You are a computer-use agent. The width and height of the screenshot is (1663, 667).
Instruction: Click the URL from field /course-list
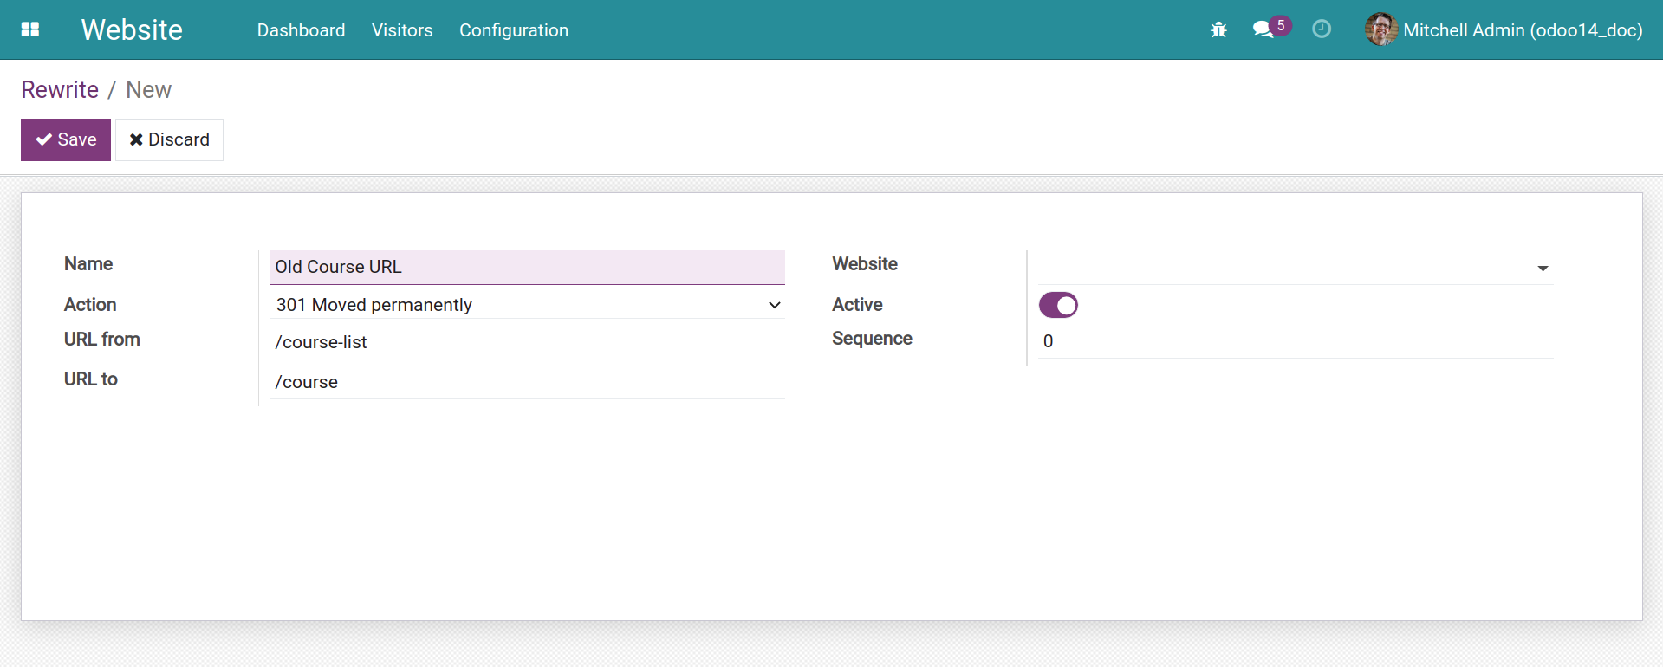pyautogui.click(x=527, y=342)
